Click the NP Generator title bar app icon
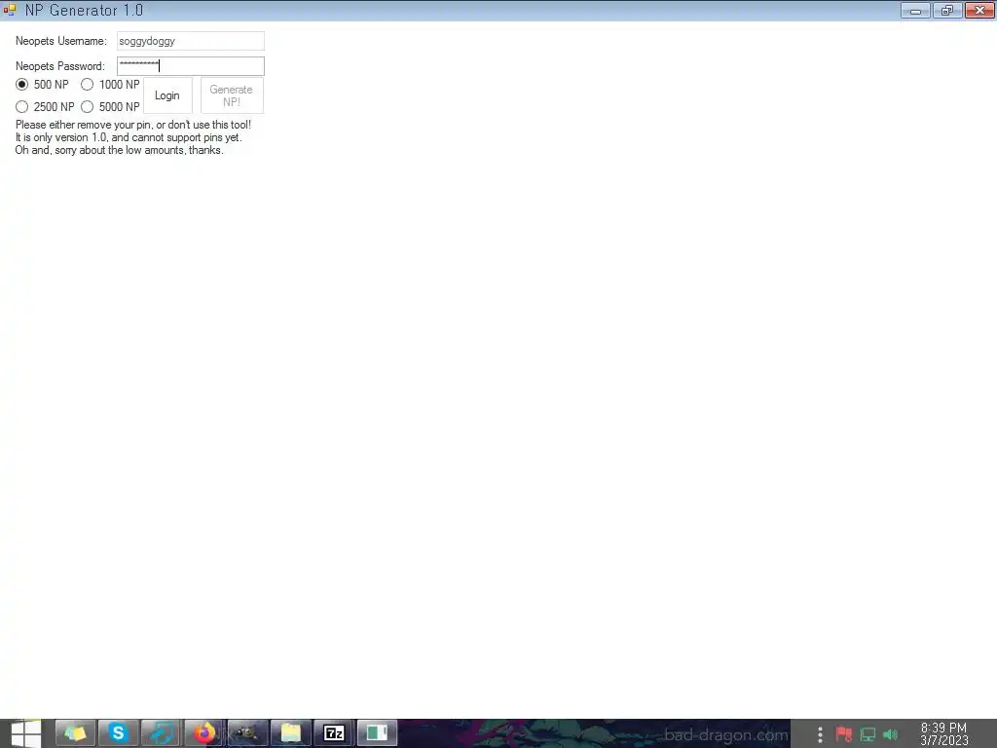This screenshot has width=997, height=748. [10, 10]
